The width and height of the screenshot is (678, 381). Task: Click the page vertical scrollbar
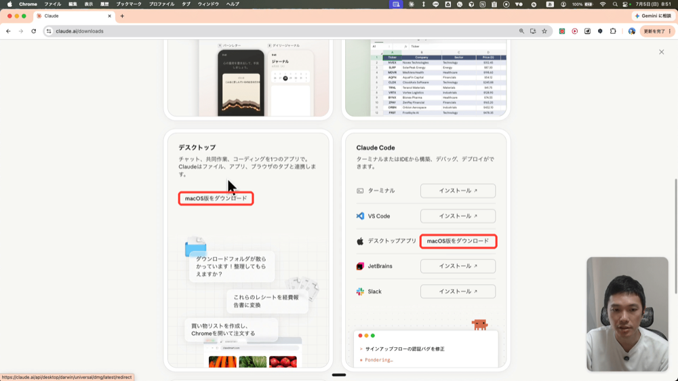coord(676,236)
